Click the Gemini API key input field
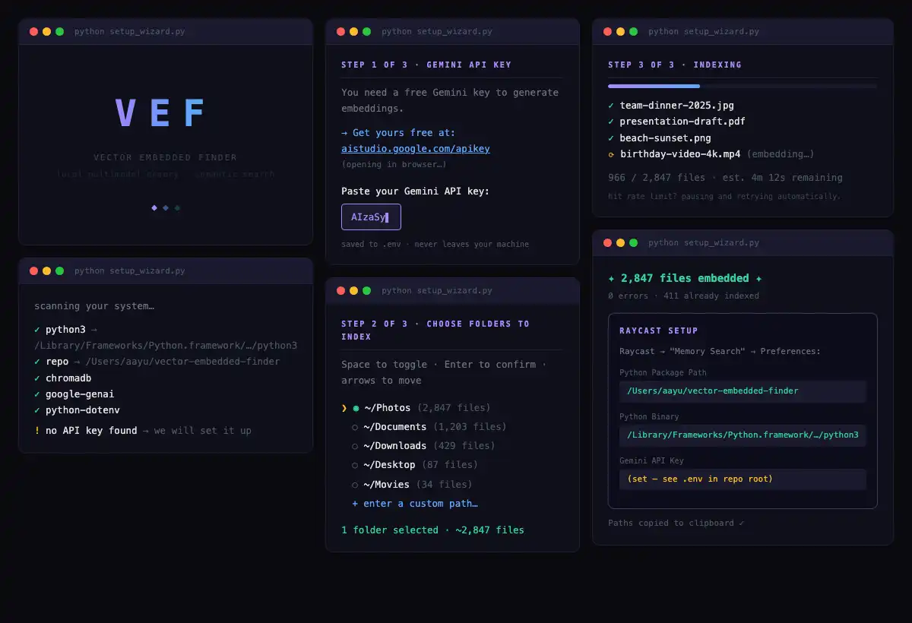Viewport: 912px width, 623px height. 371,217
